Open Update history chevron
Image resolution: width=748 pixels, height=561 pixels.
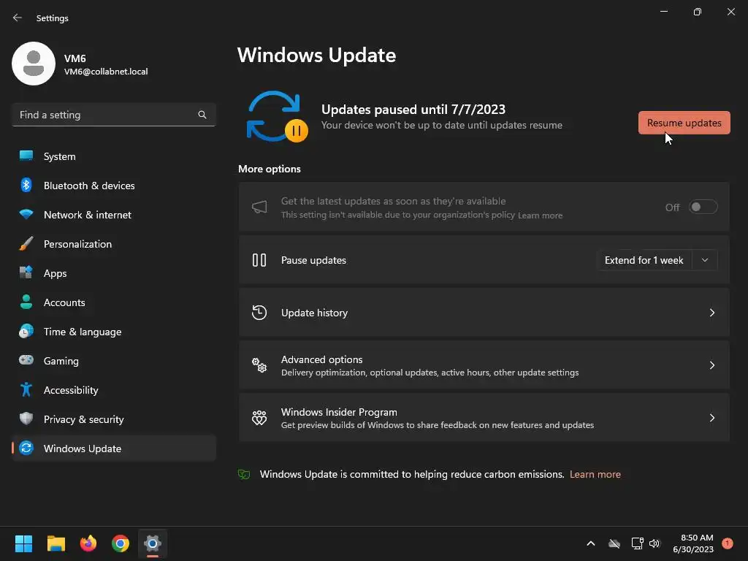[x=711, y=313]
